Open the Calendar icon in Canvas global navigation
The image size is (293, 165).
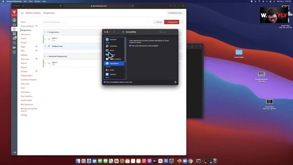(x=14, y=33)
